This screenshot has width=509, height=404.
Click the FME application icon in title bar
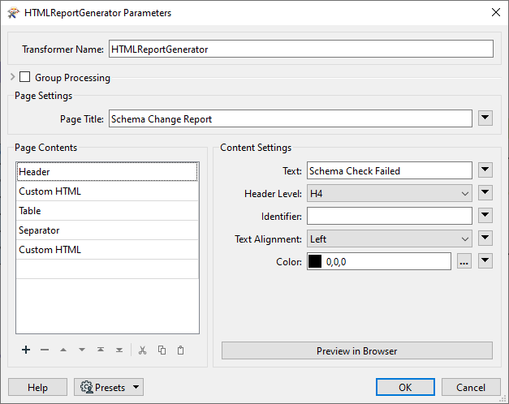click(x=13, y=13)
